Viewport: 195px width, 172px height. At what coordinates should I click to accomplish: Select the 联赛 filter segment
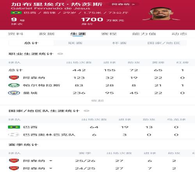click(75, 43)
